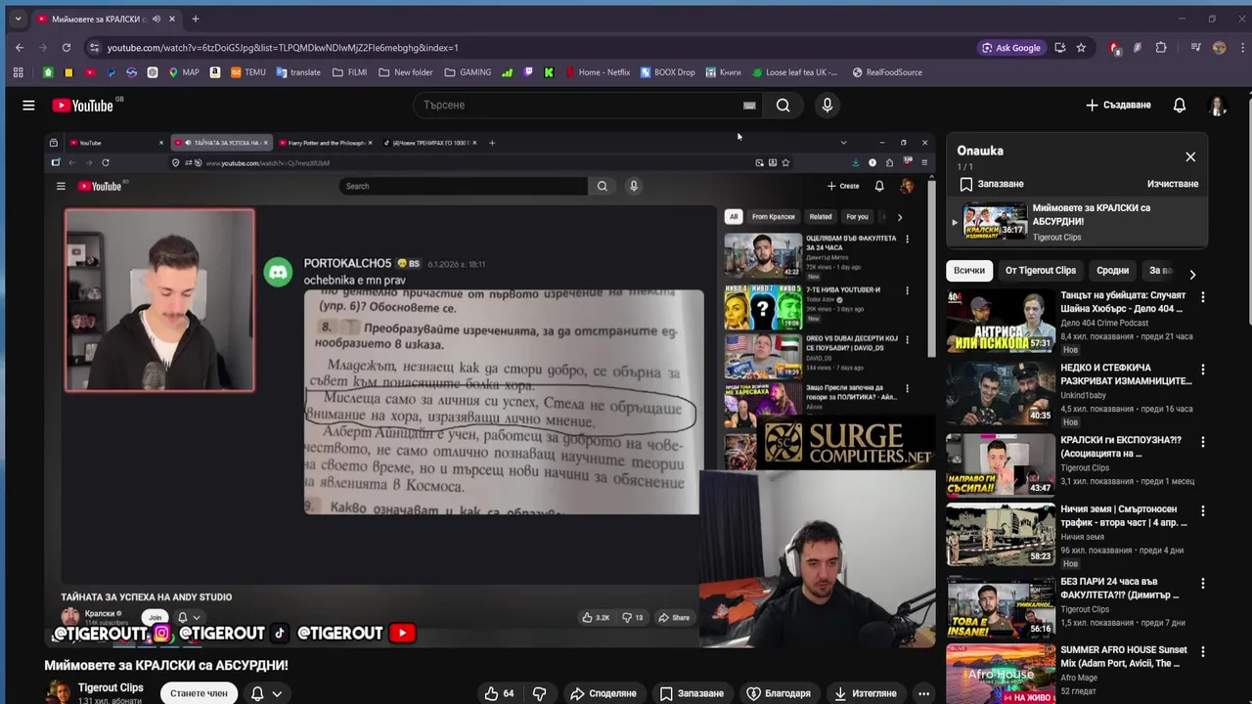Open the YouTube account avatar menu
The width and height of the screenshot is (1252, 704).
[1218, 106]
